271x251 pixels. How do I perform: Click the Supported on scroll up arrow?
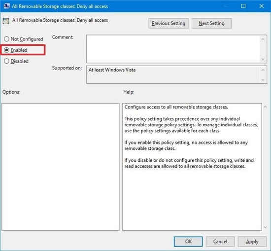pyautogui.click(x=263, y=70)
